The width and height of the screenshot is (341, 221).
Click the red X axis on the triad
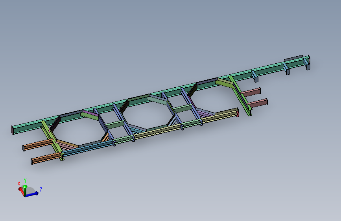[22, 192]
